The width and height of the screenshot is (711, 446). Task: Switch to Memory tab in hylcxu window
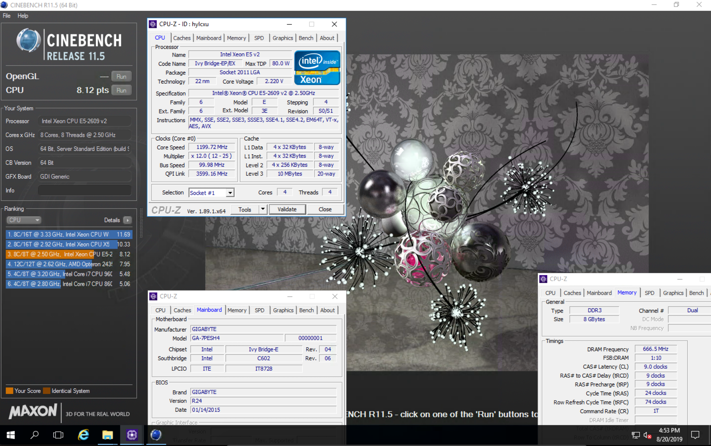tap(236, 38)
